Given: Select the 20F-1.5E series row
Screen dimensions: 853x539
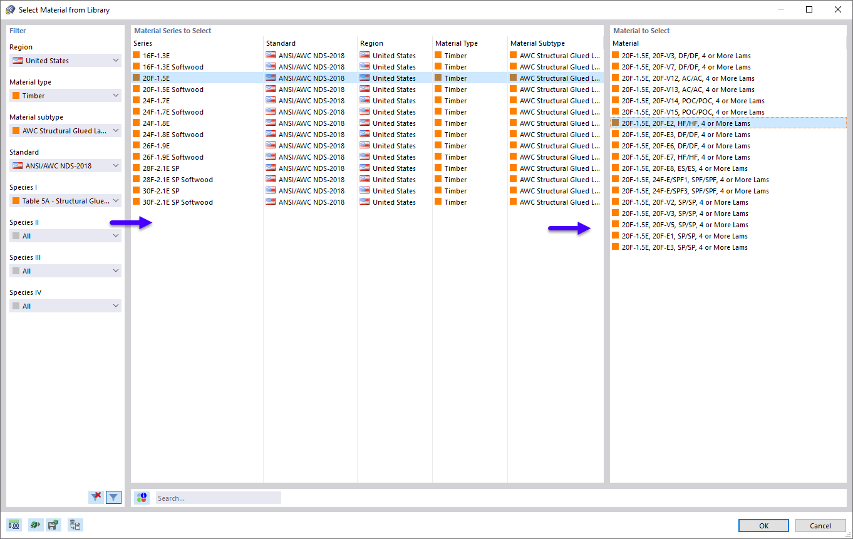Looking at the screenshot, I should pos(367,78).
